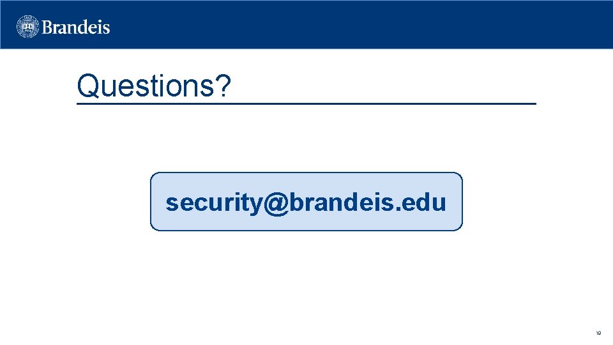Select the Questions? slide title
The height and width of the screenshot is (345, 613).
pyautogui.click(x=153, y=86)
